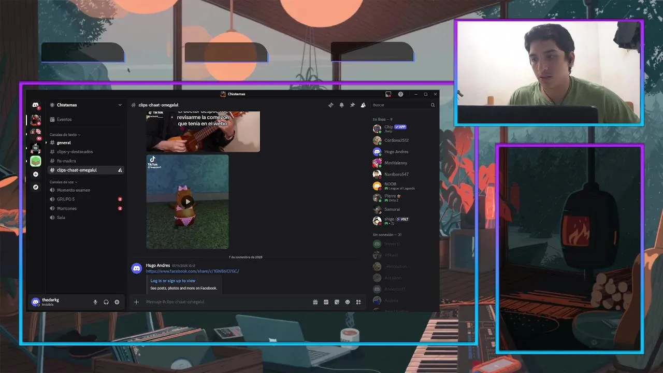Open the Discover servers compass icon
This screenshot has width=663, height=373.
[x=35, y=187]
